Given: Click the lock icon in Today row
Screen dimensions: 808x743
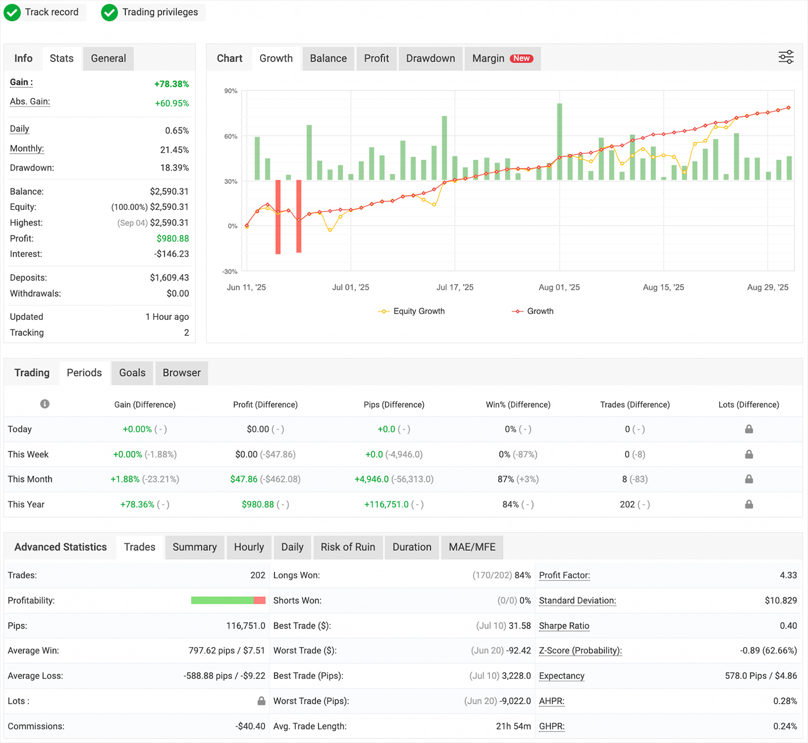Looking at the screenshot, I should (x=749, y=429).
